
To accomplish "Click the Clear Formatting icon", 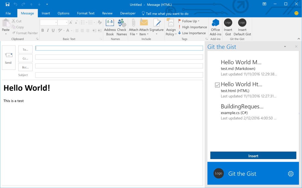I will [100, 22].
